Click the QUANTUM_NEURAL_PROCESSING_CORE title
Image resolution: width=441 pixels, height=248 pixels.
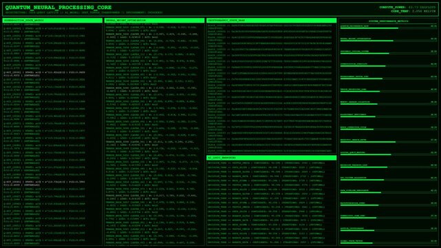coord(58,8)
